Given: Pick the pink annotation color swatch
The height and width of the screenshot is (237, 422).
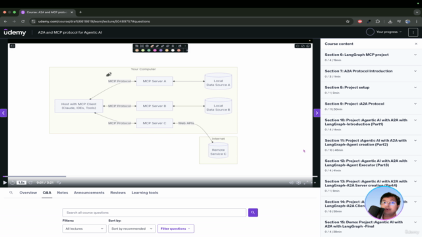Looking at the screenshot, I should pos(155,50).
